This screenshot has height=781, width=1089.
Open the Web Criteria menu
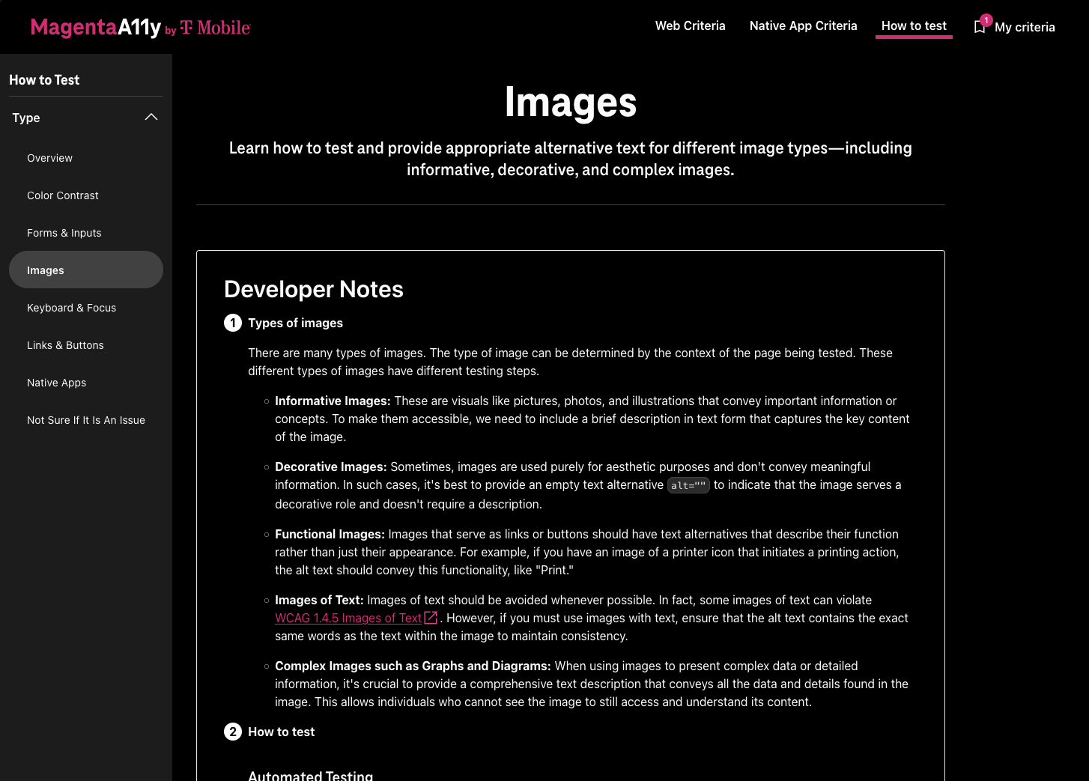[690, 25]
